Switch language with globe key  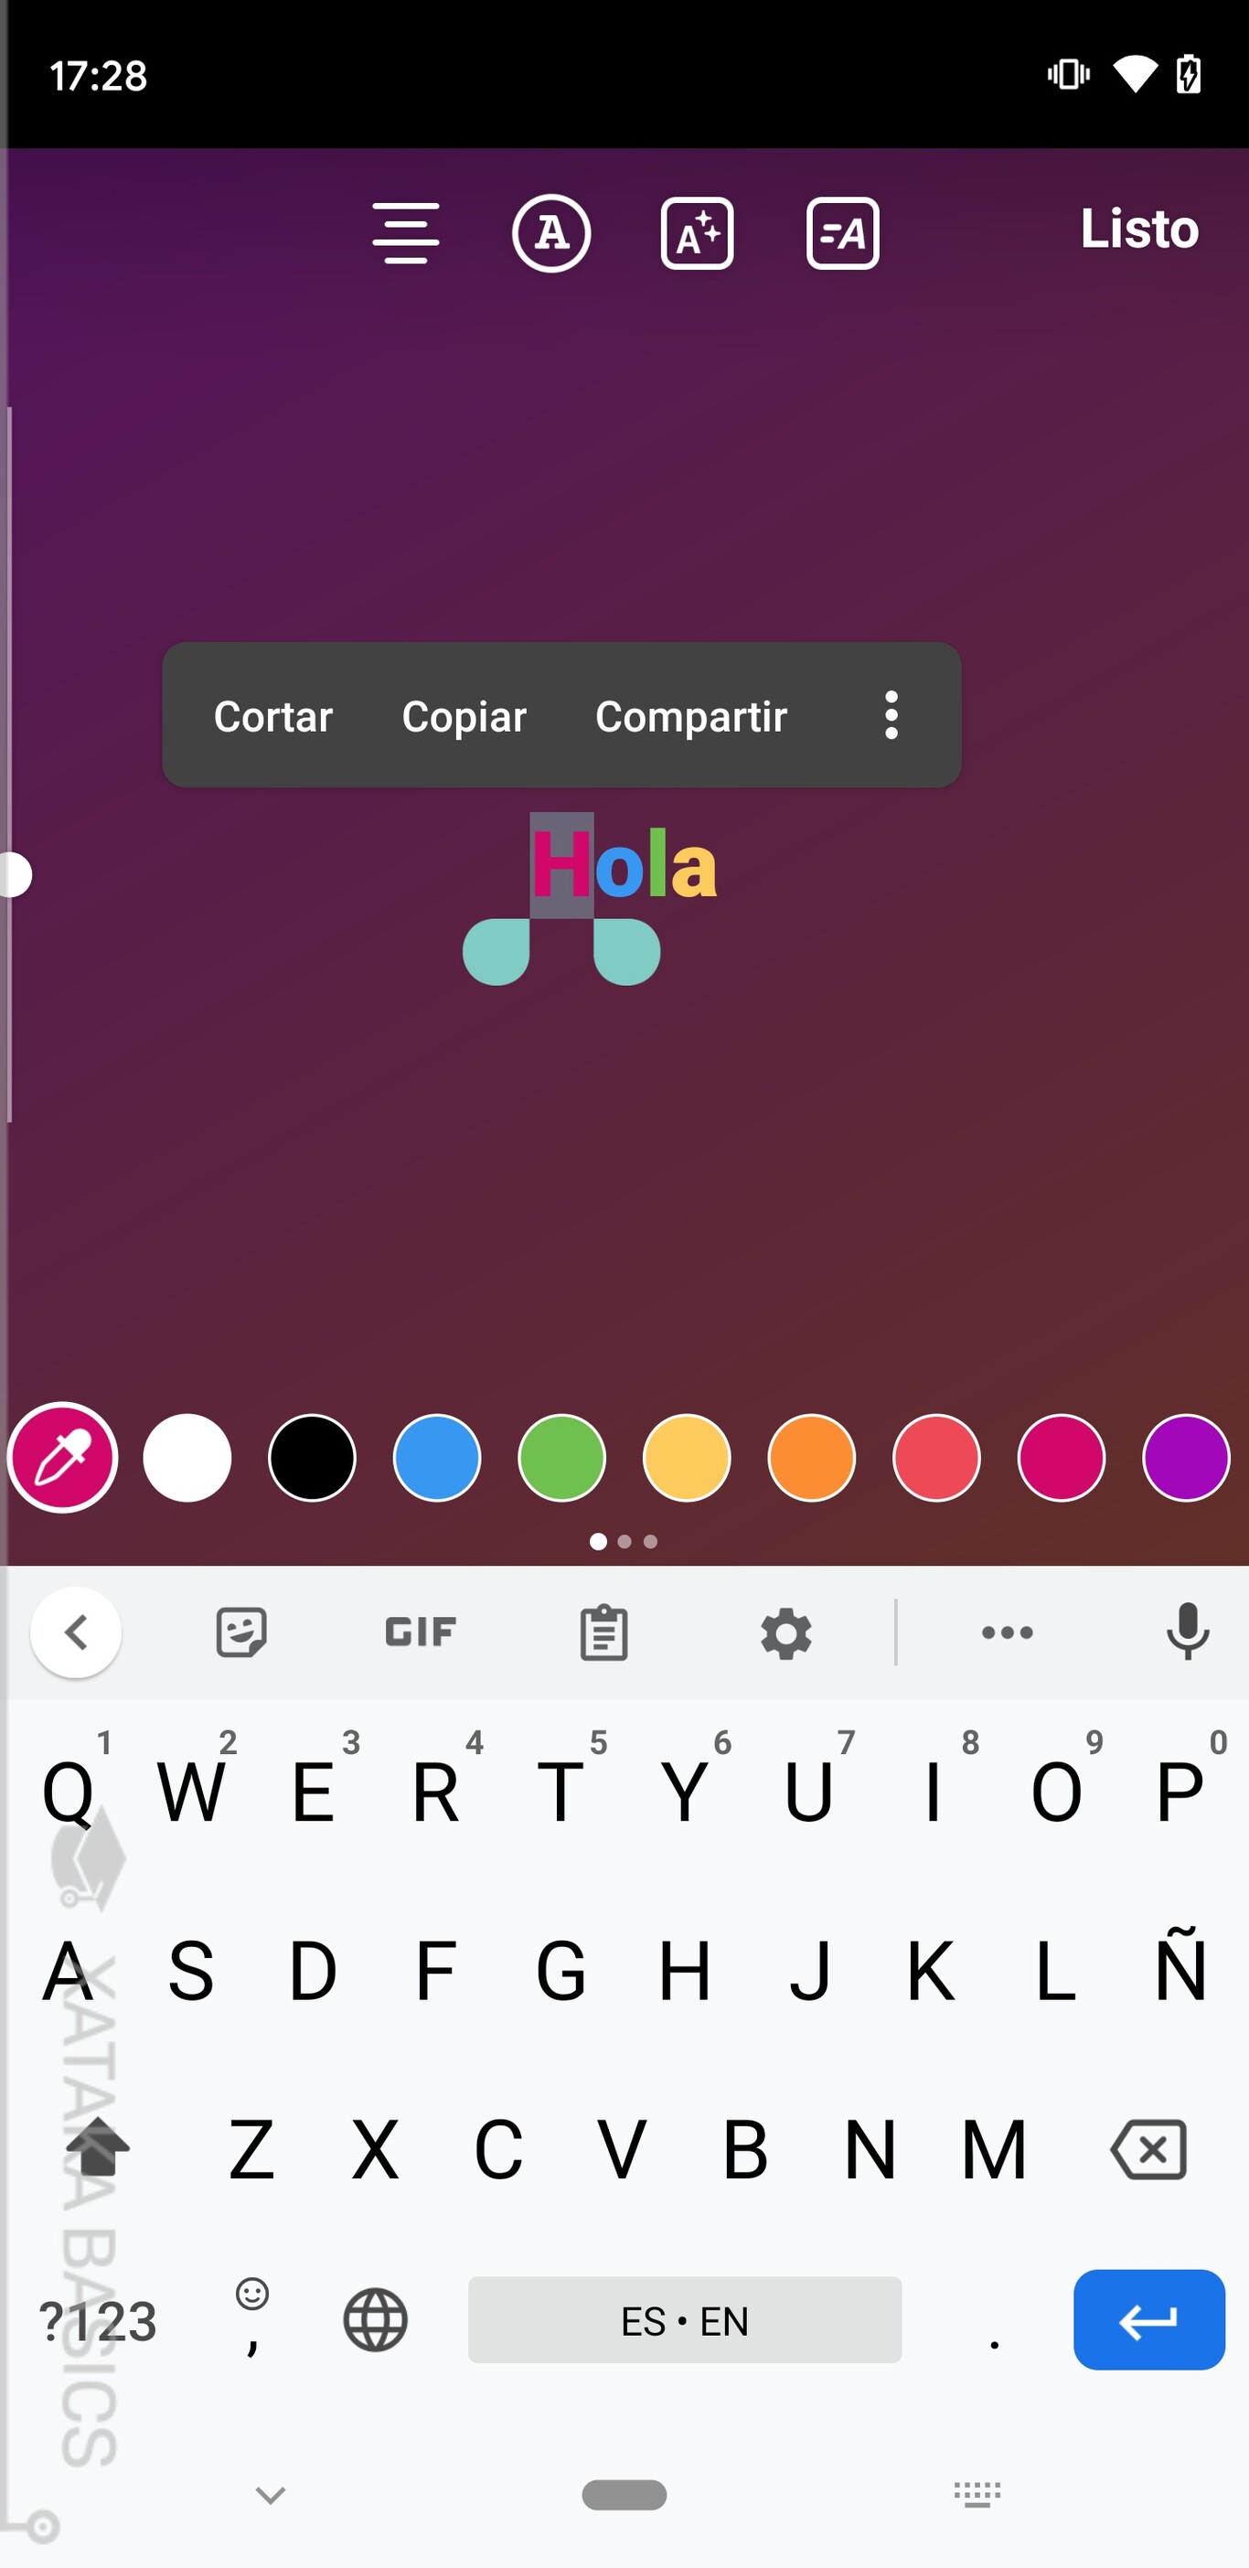click(x=376, y=2320)
